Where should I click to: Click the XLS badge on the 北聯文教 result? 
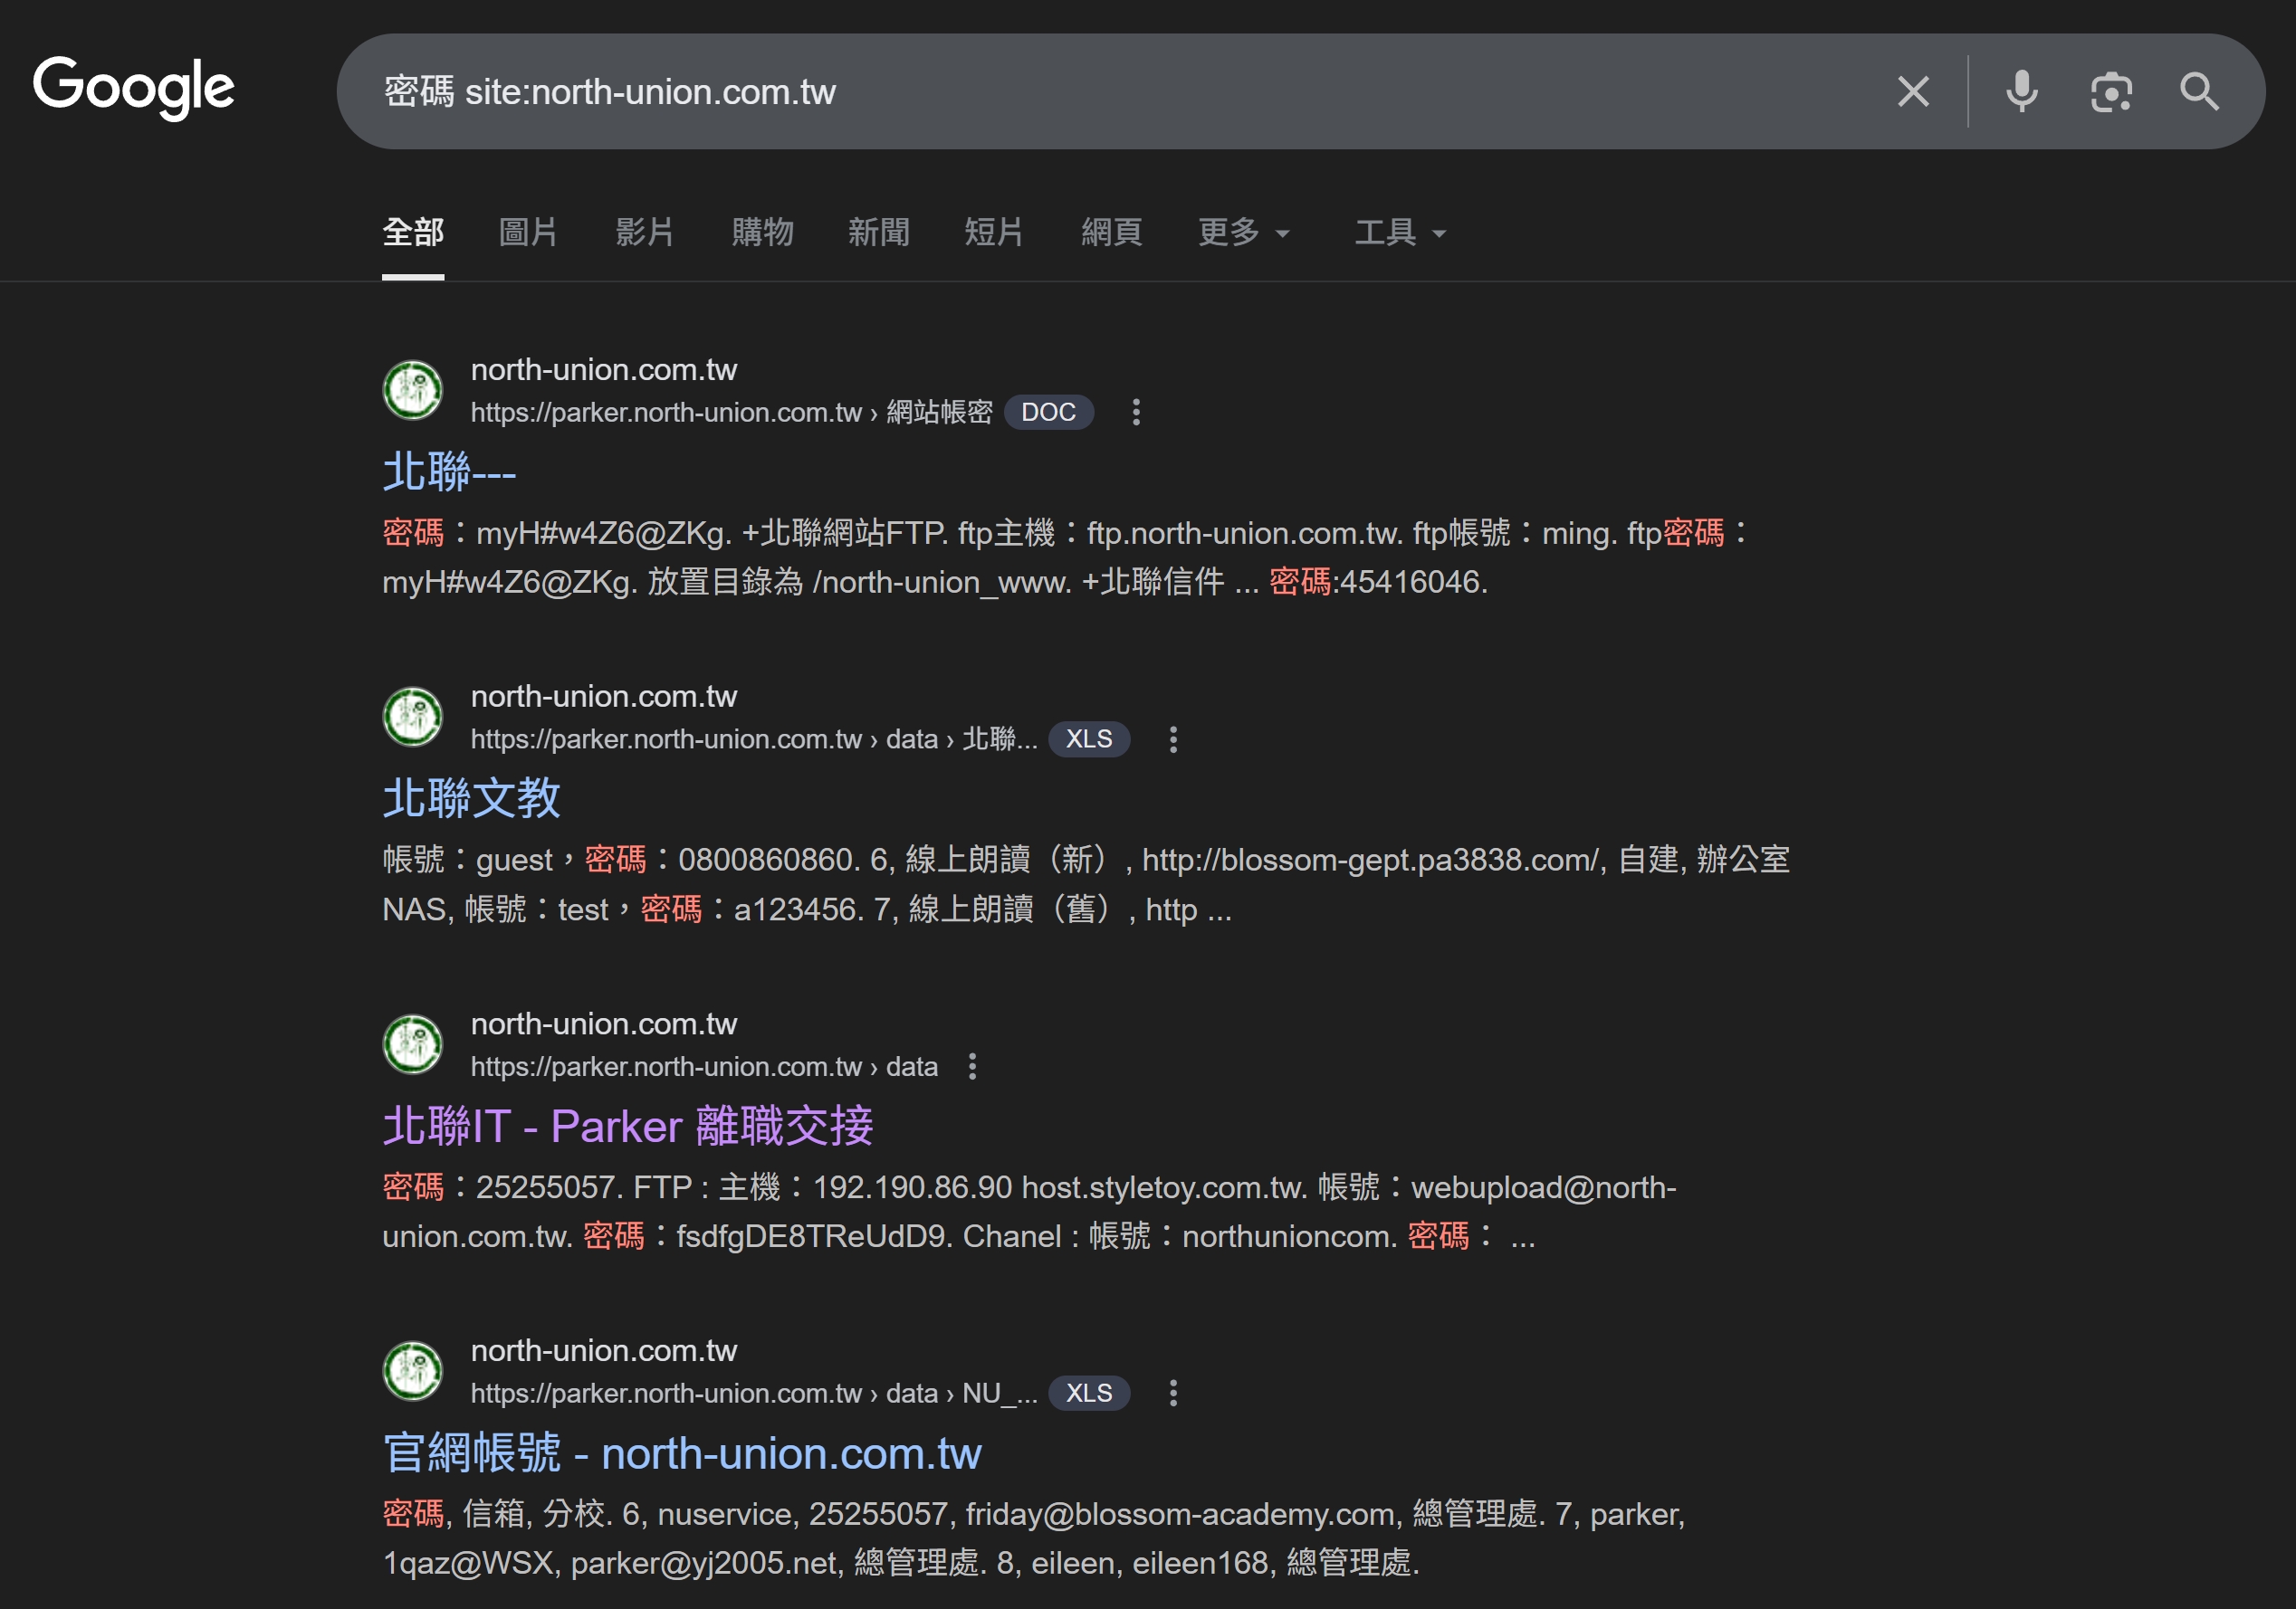click(1089, 738)
